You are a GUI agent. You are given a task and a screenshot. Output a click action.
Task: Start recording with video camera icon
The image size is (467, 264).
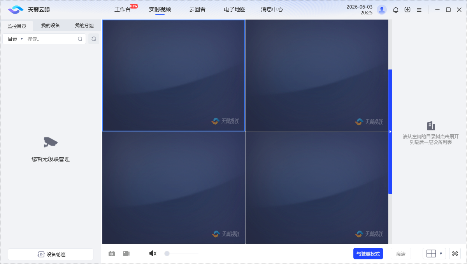[x=126, y=254]
